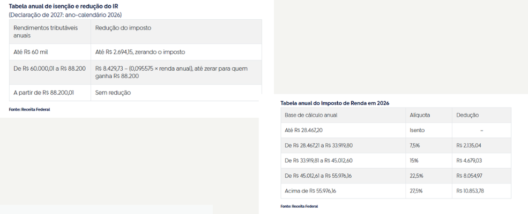Click the 'Tabela anual de isenção e redução do IR' title
The height and width of the screenshot is (214, 528).
63,6
